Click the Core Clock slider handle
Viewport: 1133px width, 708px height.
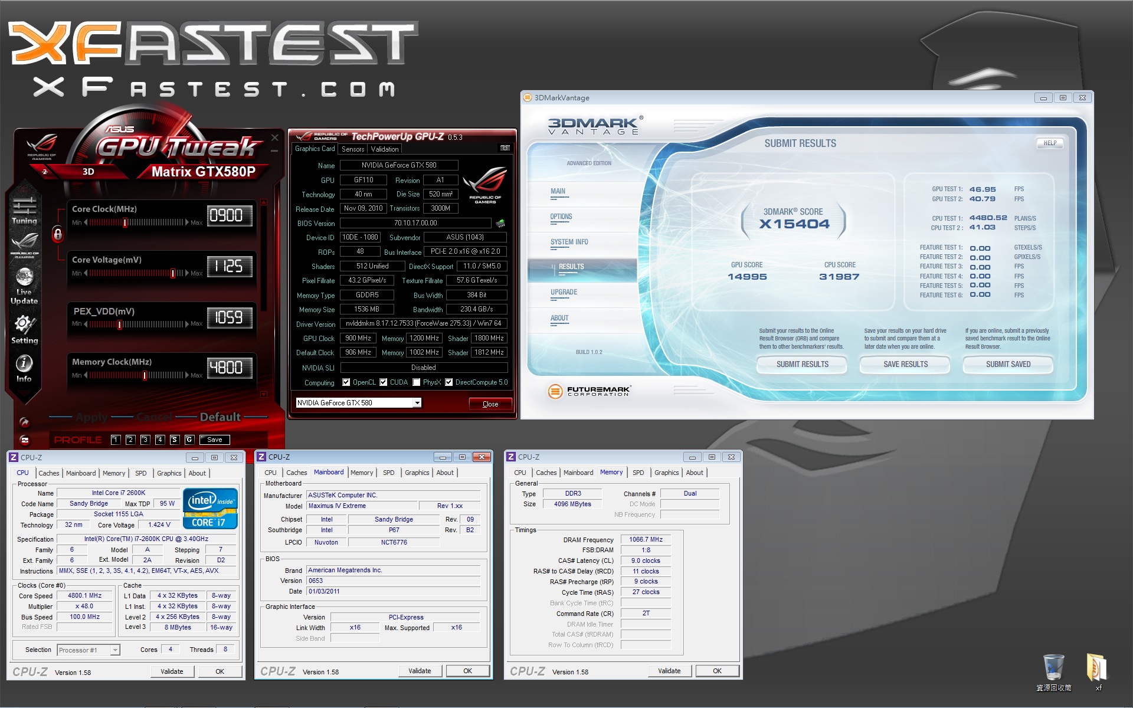point(125,222)
